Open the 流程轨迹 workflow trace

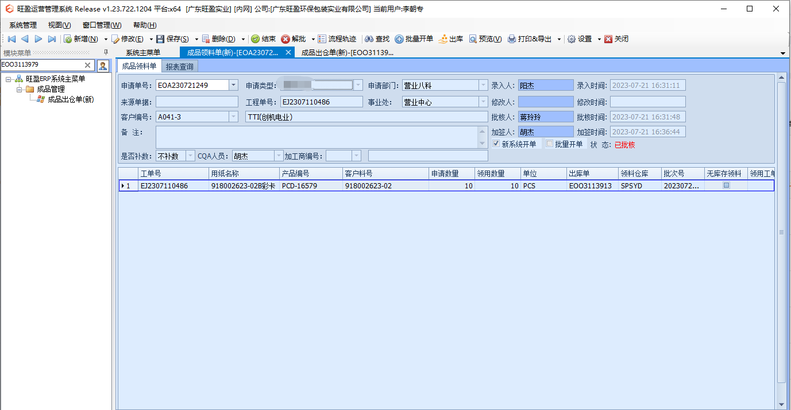[337, 39]
